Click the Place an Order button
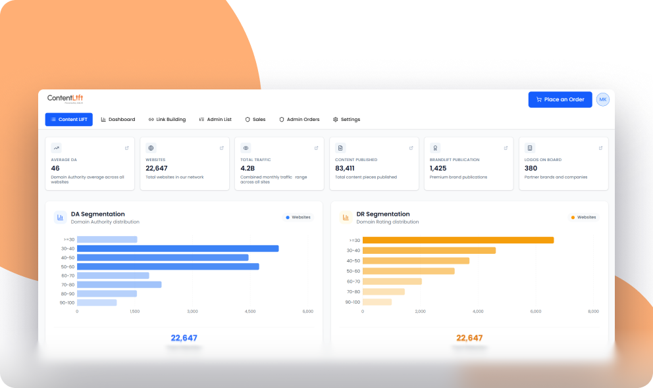Image resolution: width=653 pixels, height=388 pixels. (x=560, y=99)
